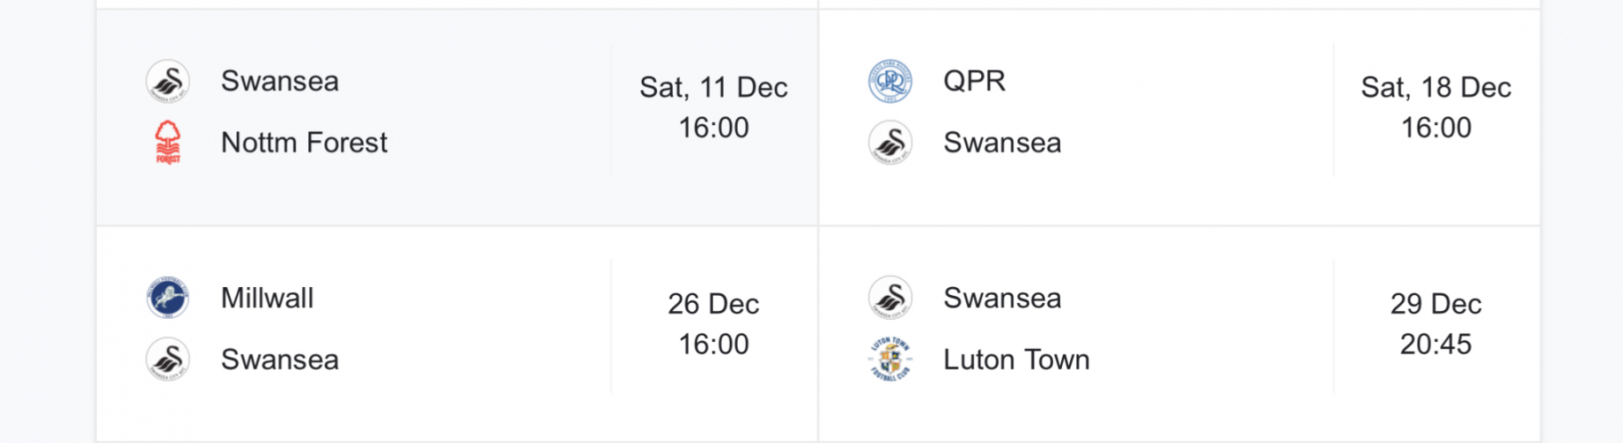Screen dimensions: 1623x443
Task: Click the QPR club crest
Action: point(890,82)
